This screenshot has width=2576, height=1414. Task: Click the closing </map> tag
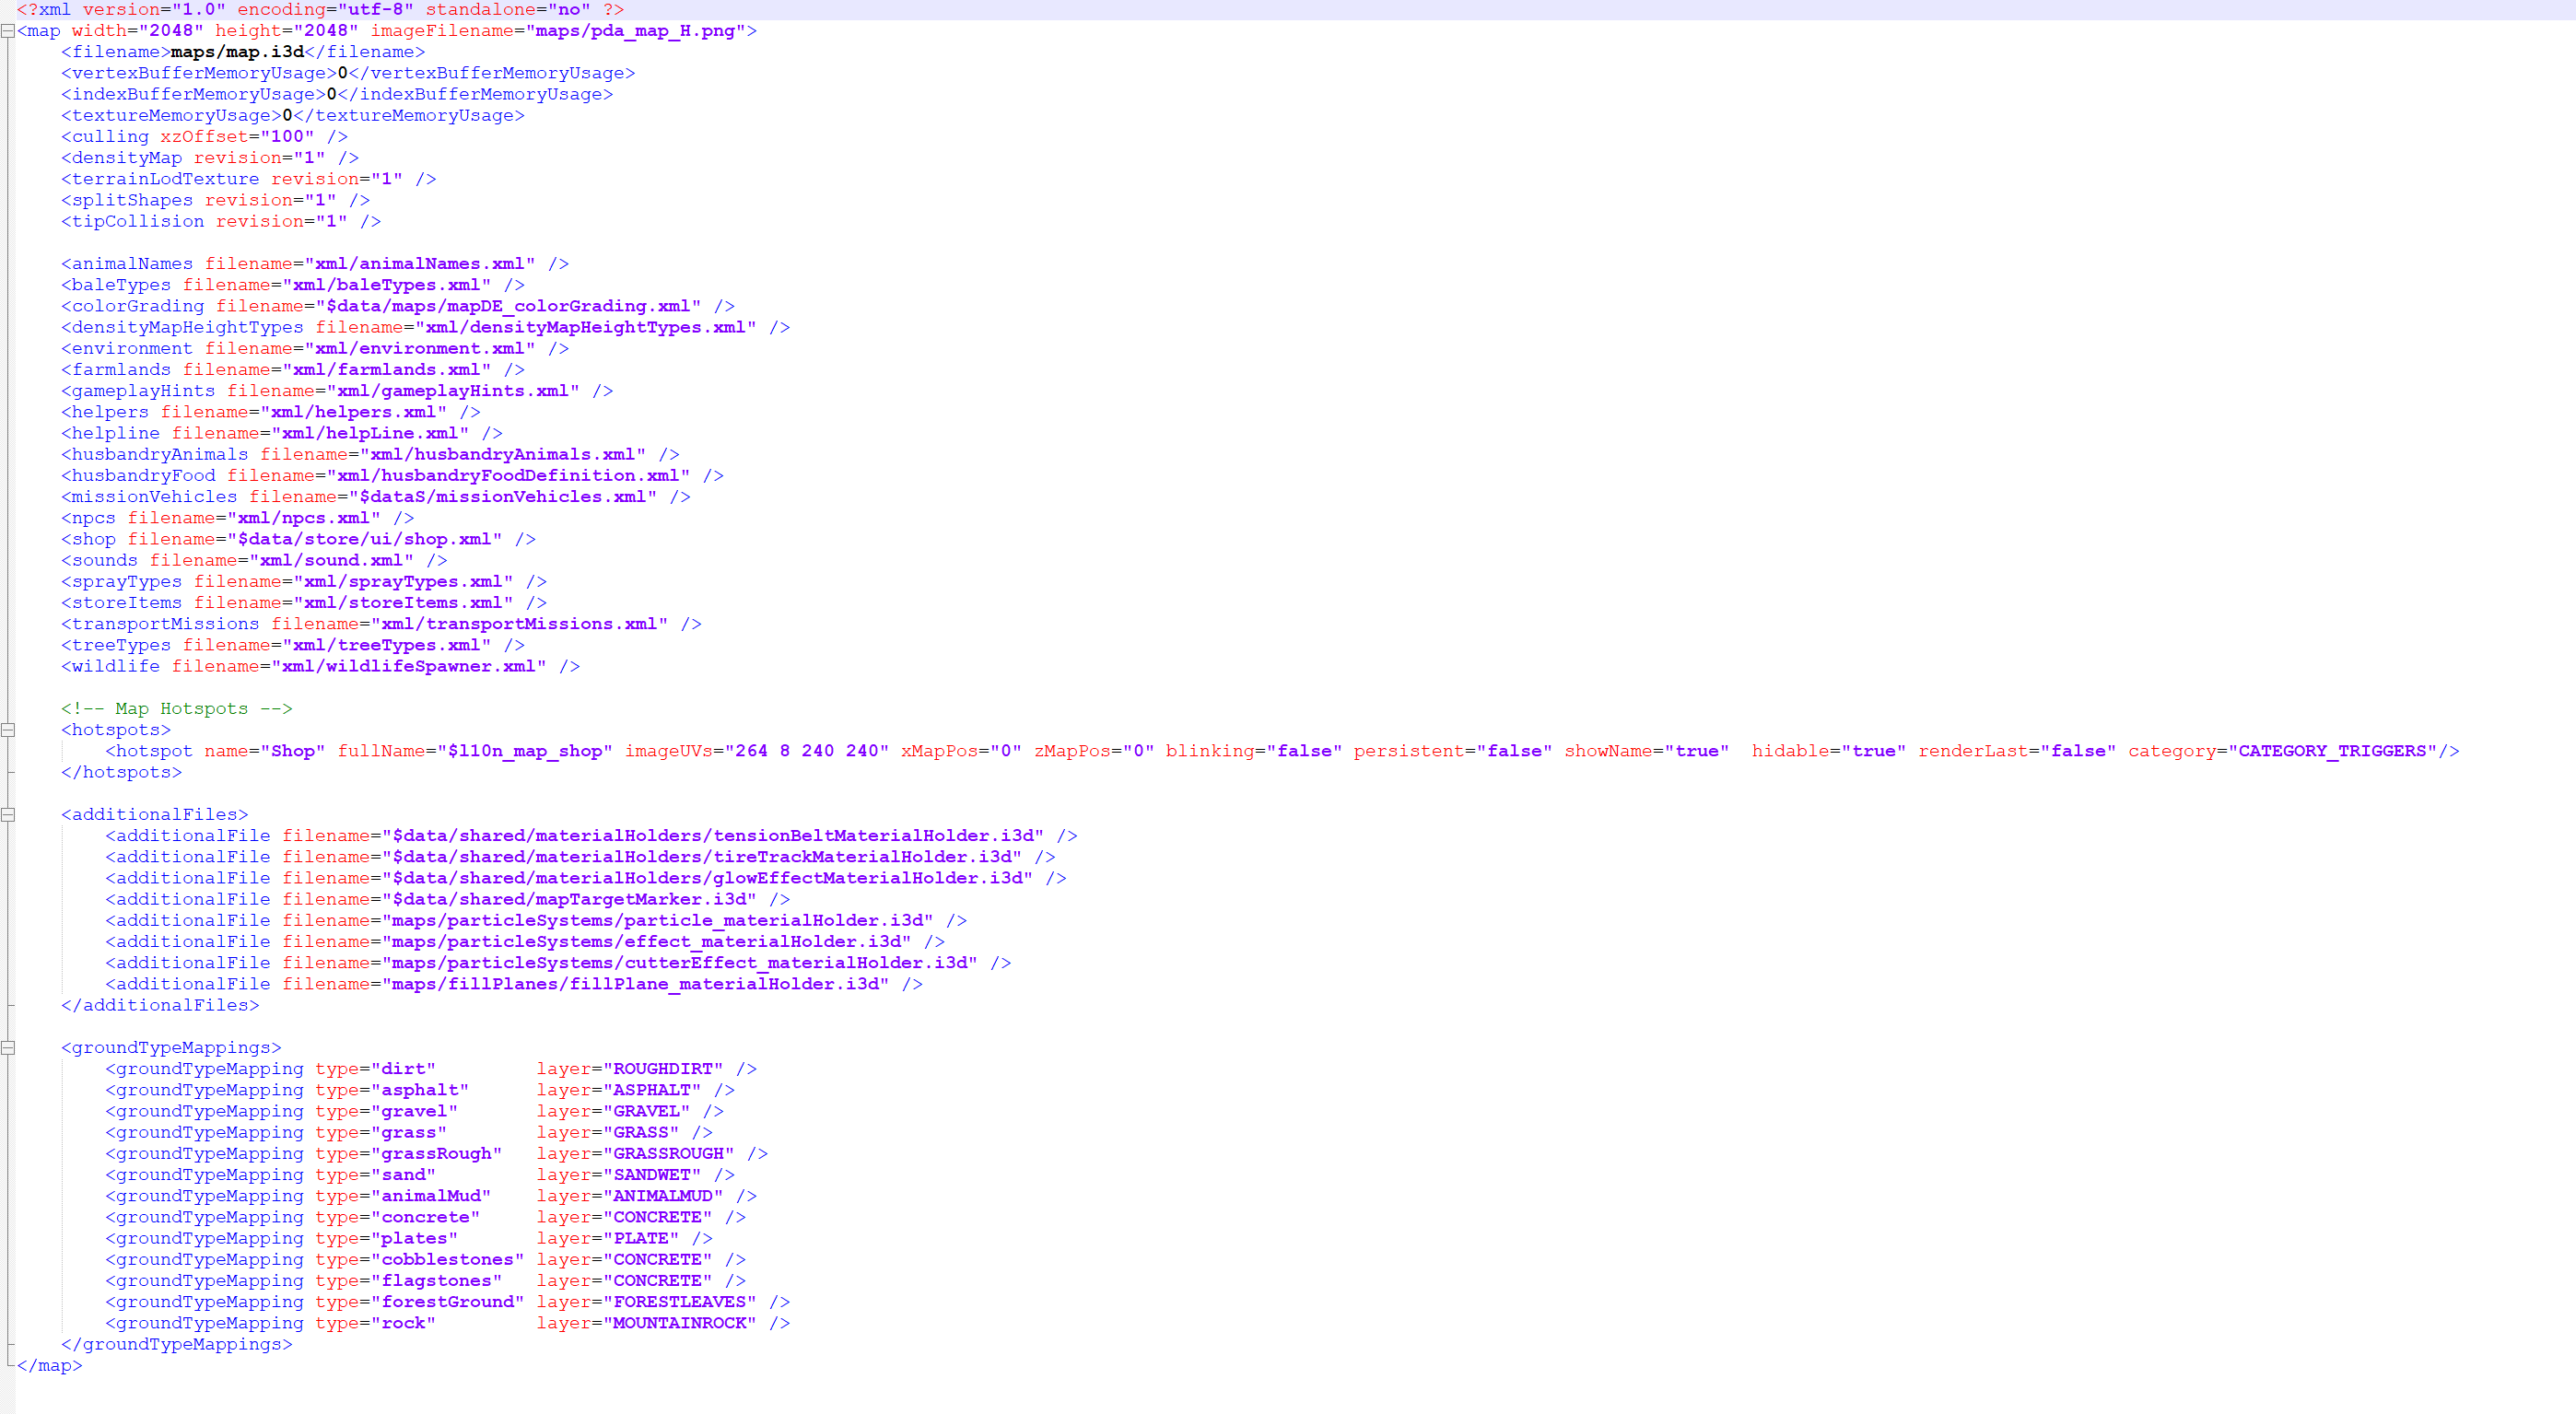tap(50, 1366)
